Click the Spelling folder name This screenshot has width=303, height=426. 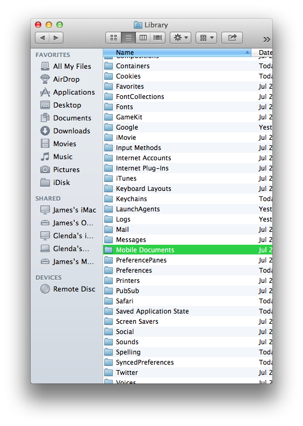pos(128,352)
